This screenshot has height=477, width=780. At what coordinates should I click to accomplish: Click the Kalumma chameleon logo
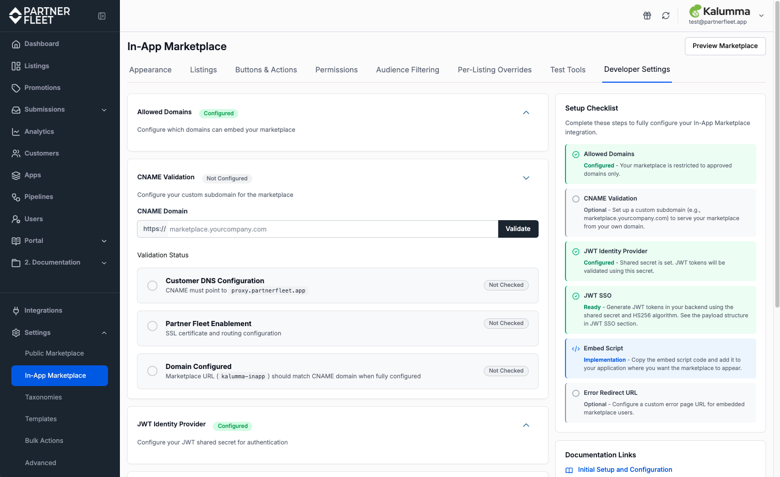click(695, 11)
